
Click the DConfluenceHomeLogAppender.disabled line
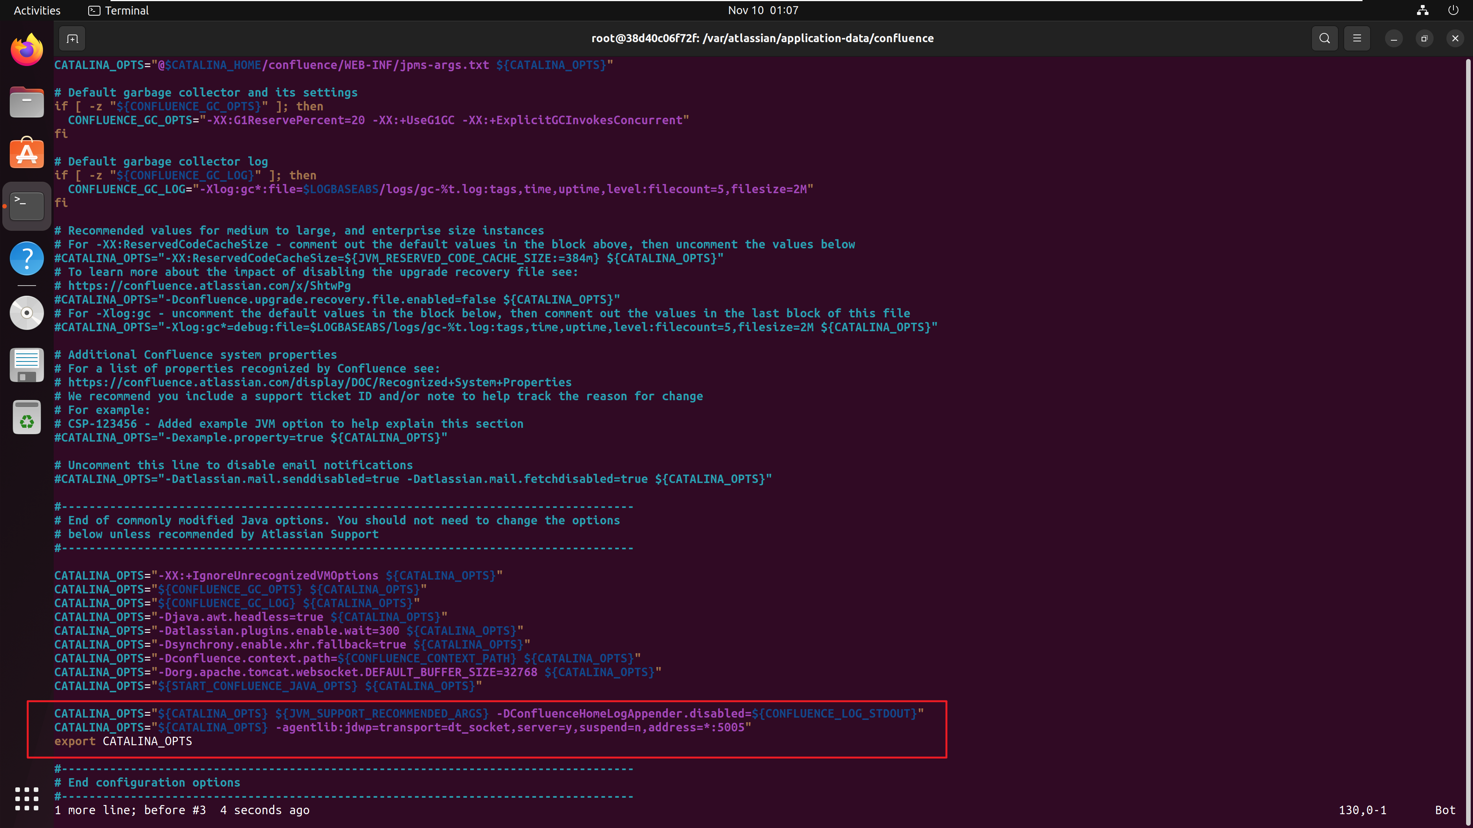click(489, 714)
